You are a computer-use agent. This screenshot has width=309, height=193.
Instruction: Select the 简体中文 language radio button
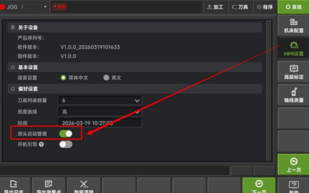coord(63,77)
